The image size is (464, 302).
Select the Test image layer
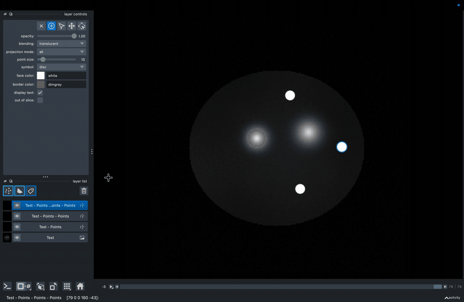pyautogui.click(x=50, y=238)
